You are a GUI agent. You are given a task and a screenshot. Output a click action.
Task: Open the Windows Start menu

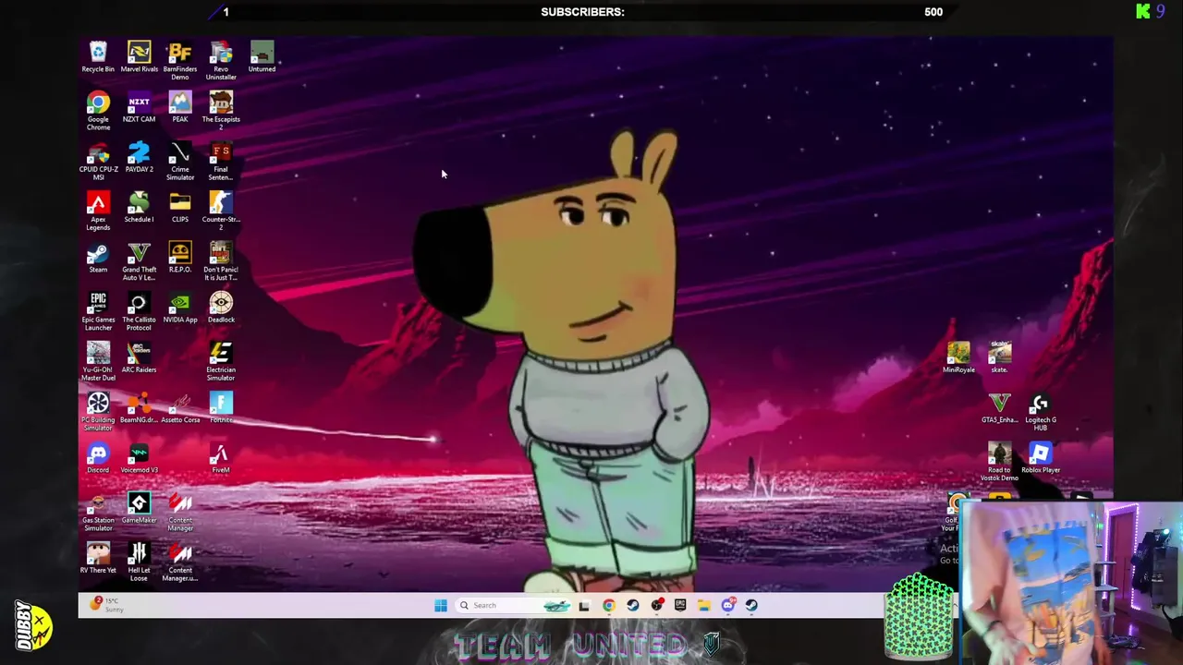pyautogui.click(x=441, y=605)
